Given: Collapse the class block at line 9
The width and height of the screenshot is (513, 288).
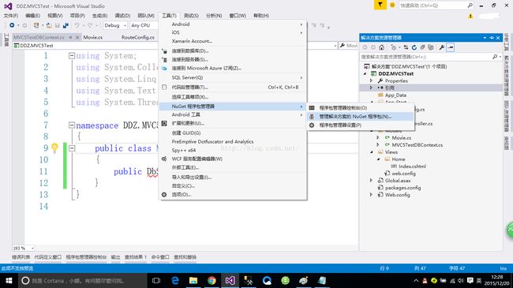Looking at the screenshot, I should tap(72, 148).
